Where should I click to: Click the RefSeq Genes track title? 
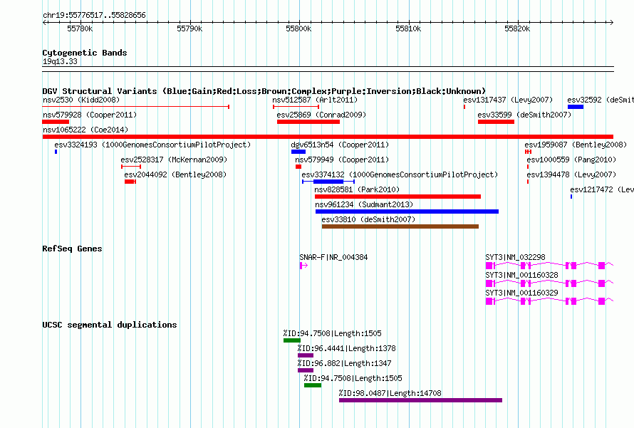72,249
